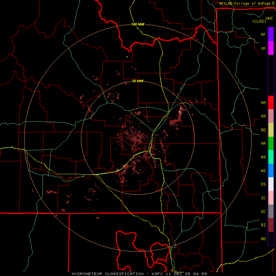Click the HR legend label
Viewport: 276px width, 276px height.
pos(263,144)
